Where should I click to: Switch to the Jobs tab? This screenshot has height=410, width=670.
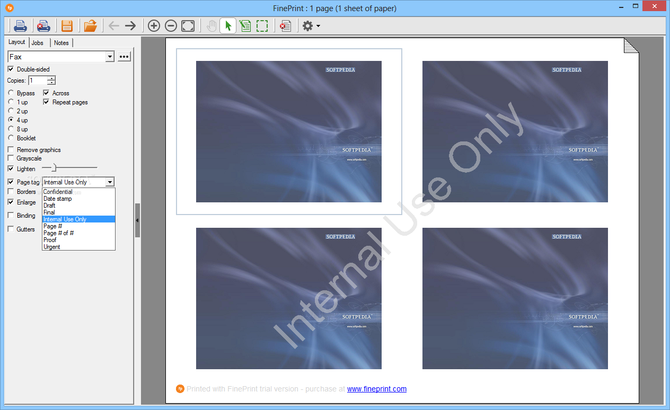click(x=38, y=43)
